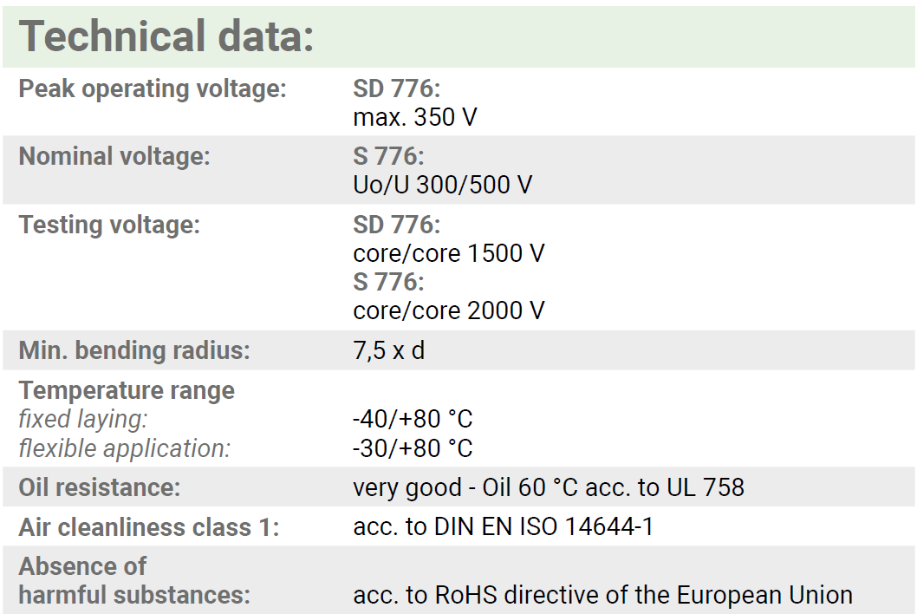This screenshot has height=614, width=917.
Task: Click the Oil resistance label
Action: tap(100, 487)
